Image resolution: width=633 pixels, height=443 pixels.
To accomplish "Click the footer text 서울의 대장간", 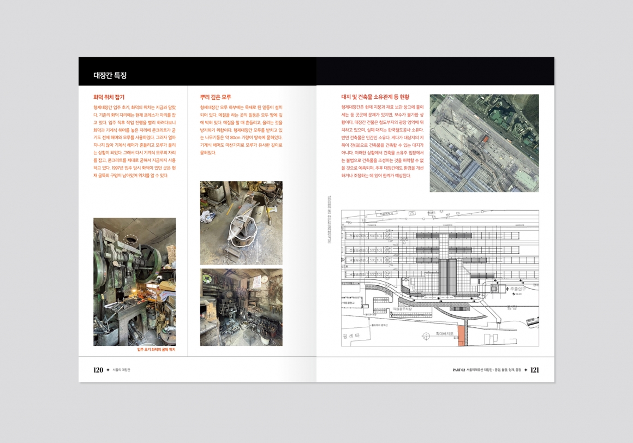I will [x=122, y=370].
